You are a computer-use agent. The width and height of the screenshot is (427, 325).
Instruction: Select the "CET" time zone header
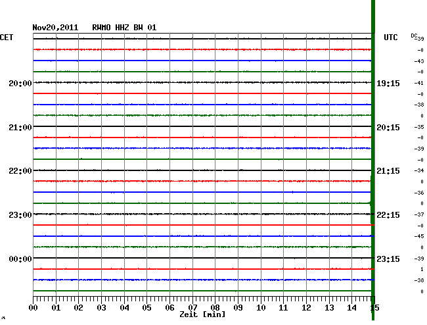(7, 37)
